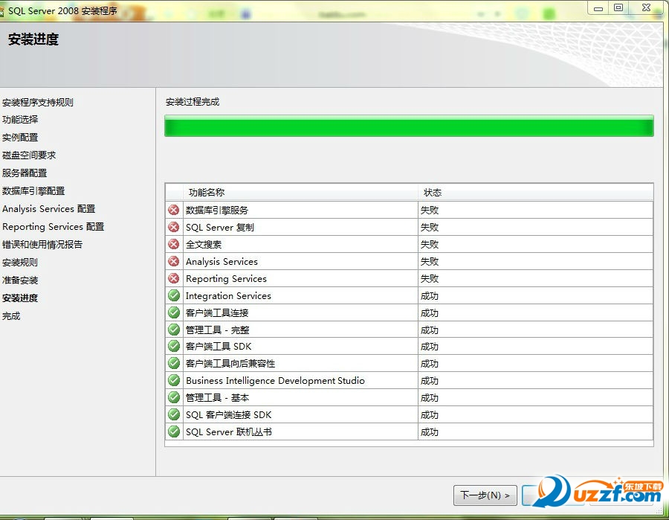This screenshot has width=669, height=520.
Task: Click the red error icon for SQL Server 复制
Action: pyautogui.click(x=174, y=227)
